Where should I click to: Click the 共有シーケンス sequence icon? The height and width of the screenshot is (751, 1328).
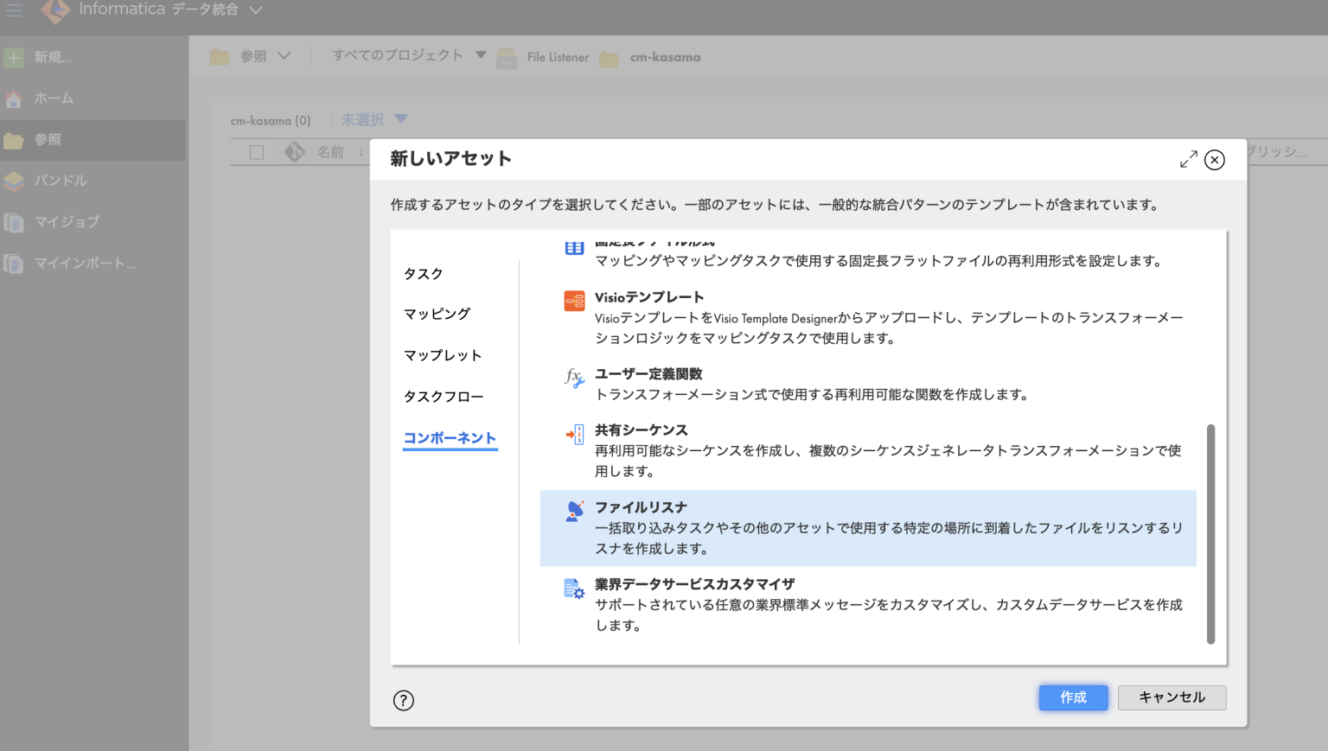(x=573, y=436)
